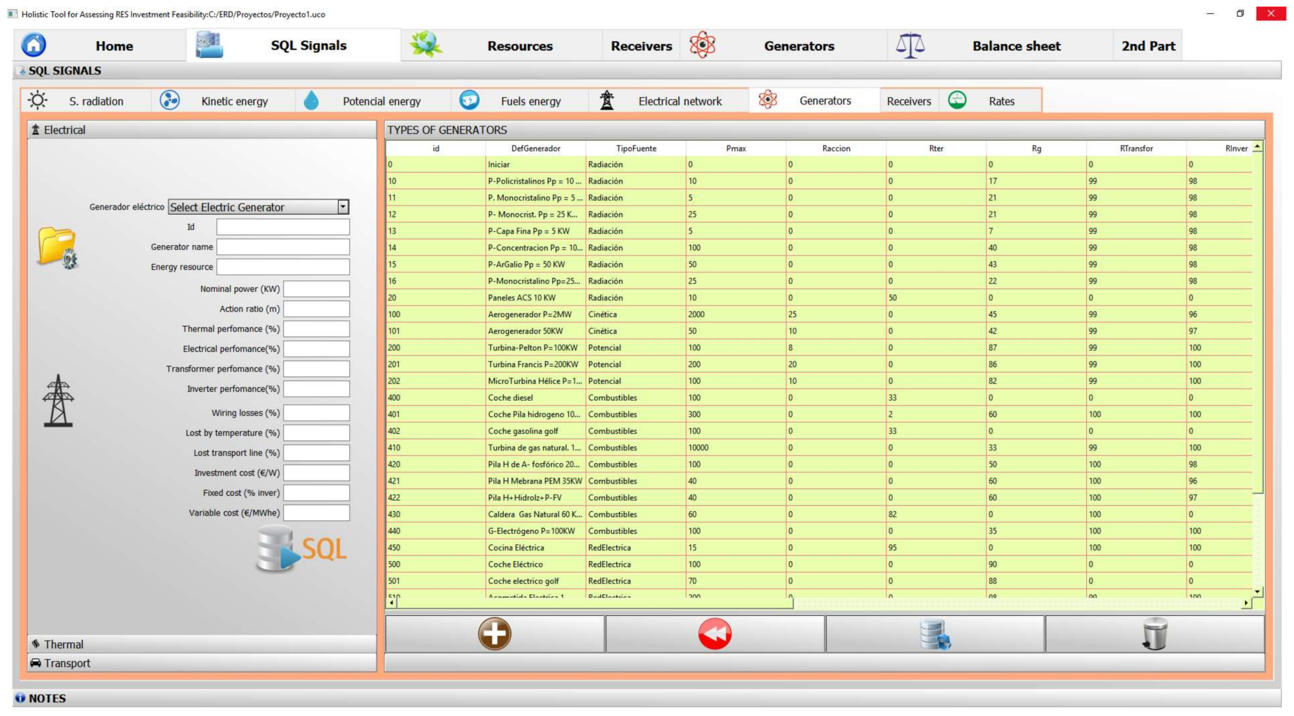Click the database save icon button
The height and width of the screenshot is (716, 1294).
coord(934,634)
